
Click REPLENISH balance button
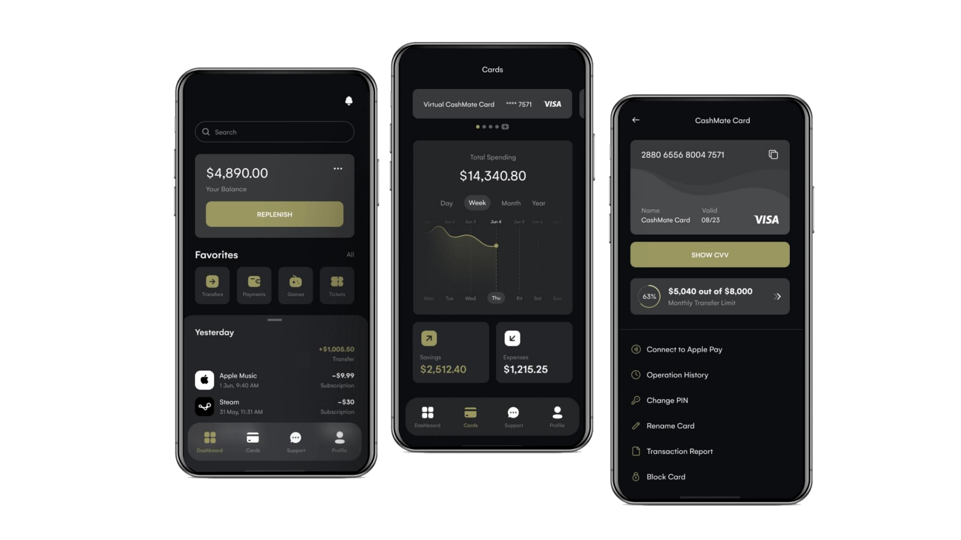(275, 214)
